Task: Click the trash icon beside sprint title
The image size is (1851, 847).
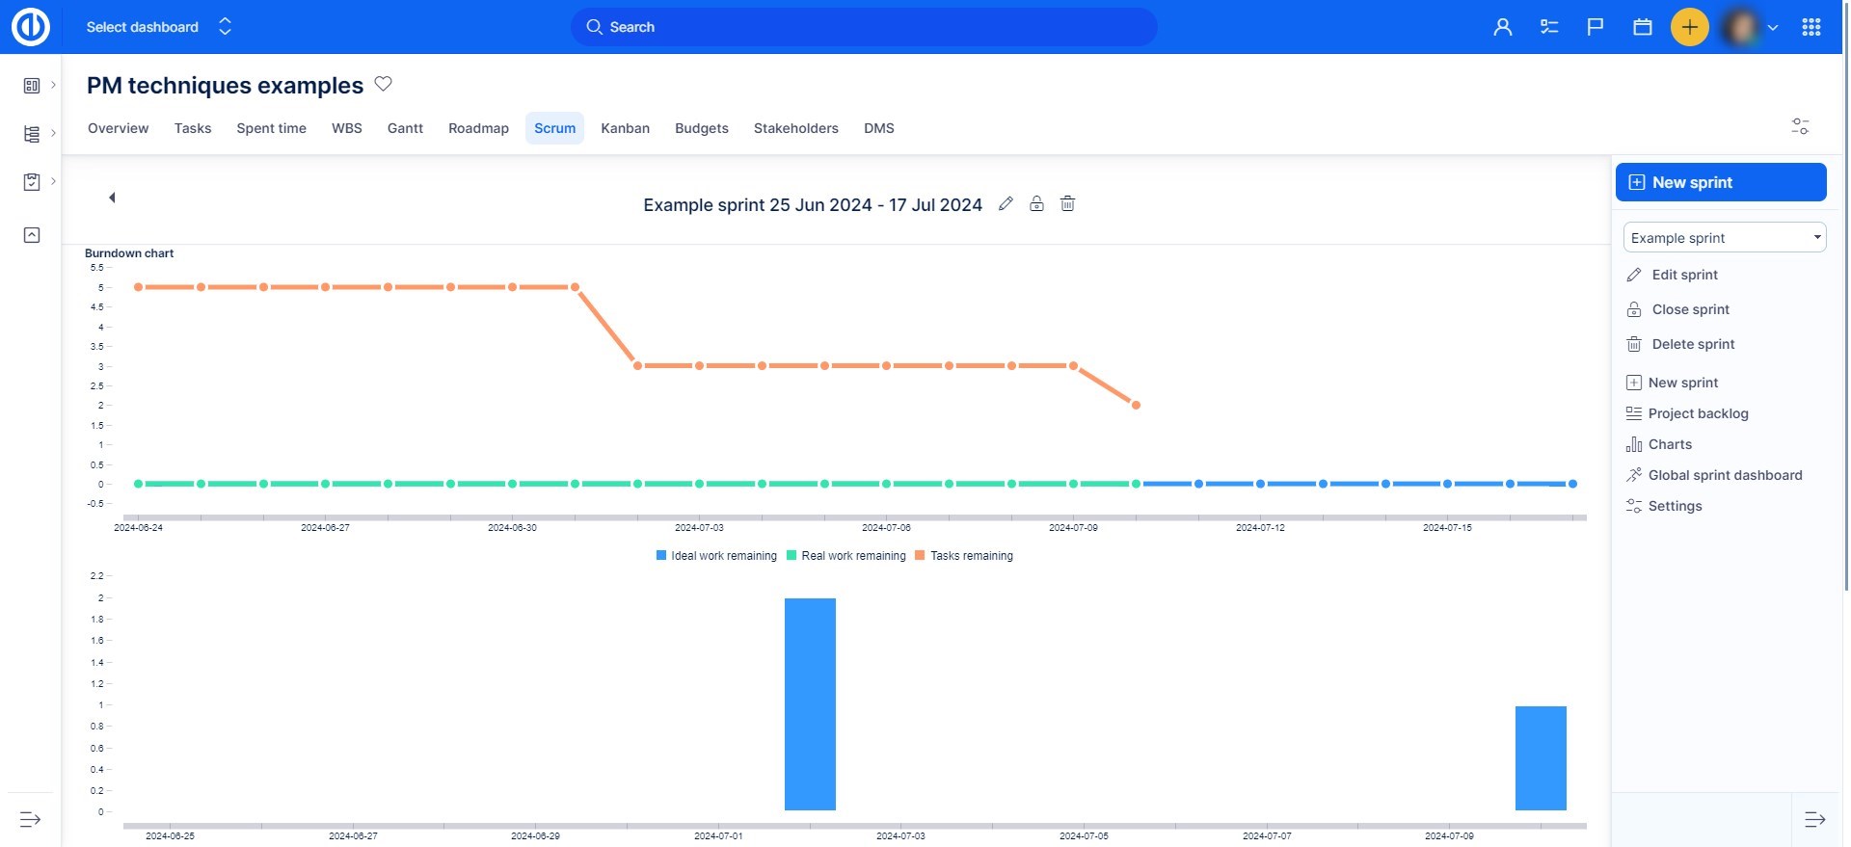Action: (x=1067, y=203)
